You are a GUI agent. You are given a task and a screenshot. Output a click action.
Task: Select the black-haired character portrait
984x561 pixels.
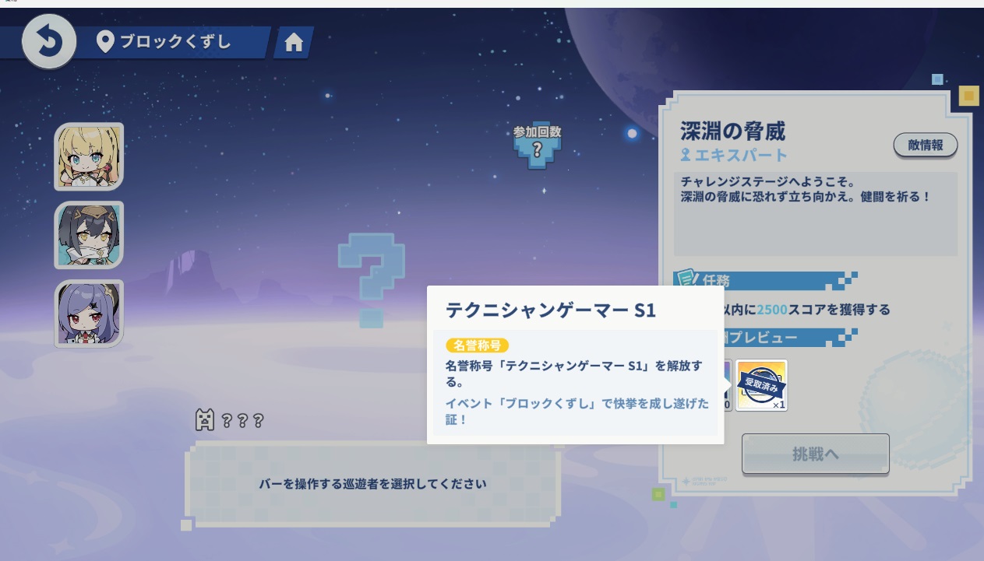pyautogui.click(x=89, y=235)
